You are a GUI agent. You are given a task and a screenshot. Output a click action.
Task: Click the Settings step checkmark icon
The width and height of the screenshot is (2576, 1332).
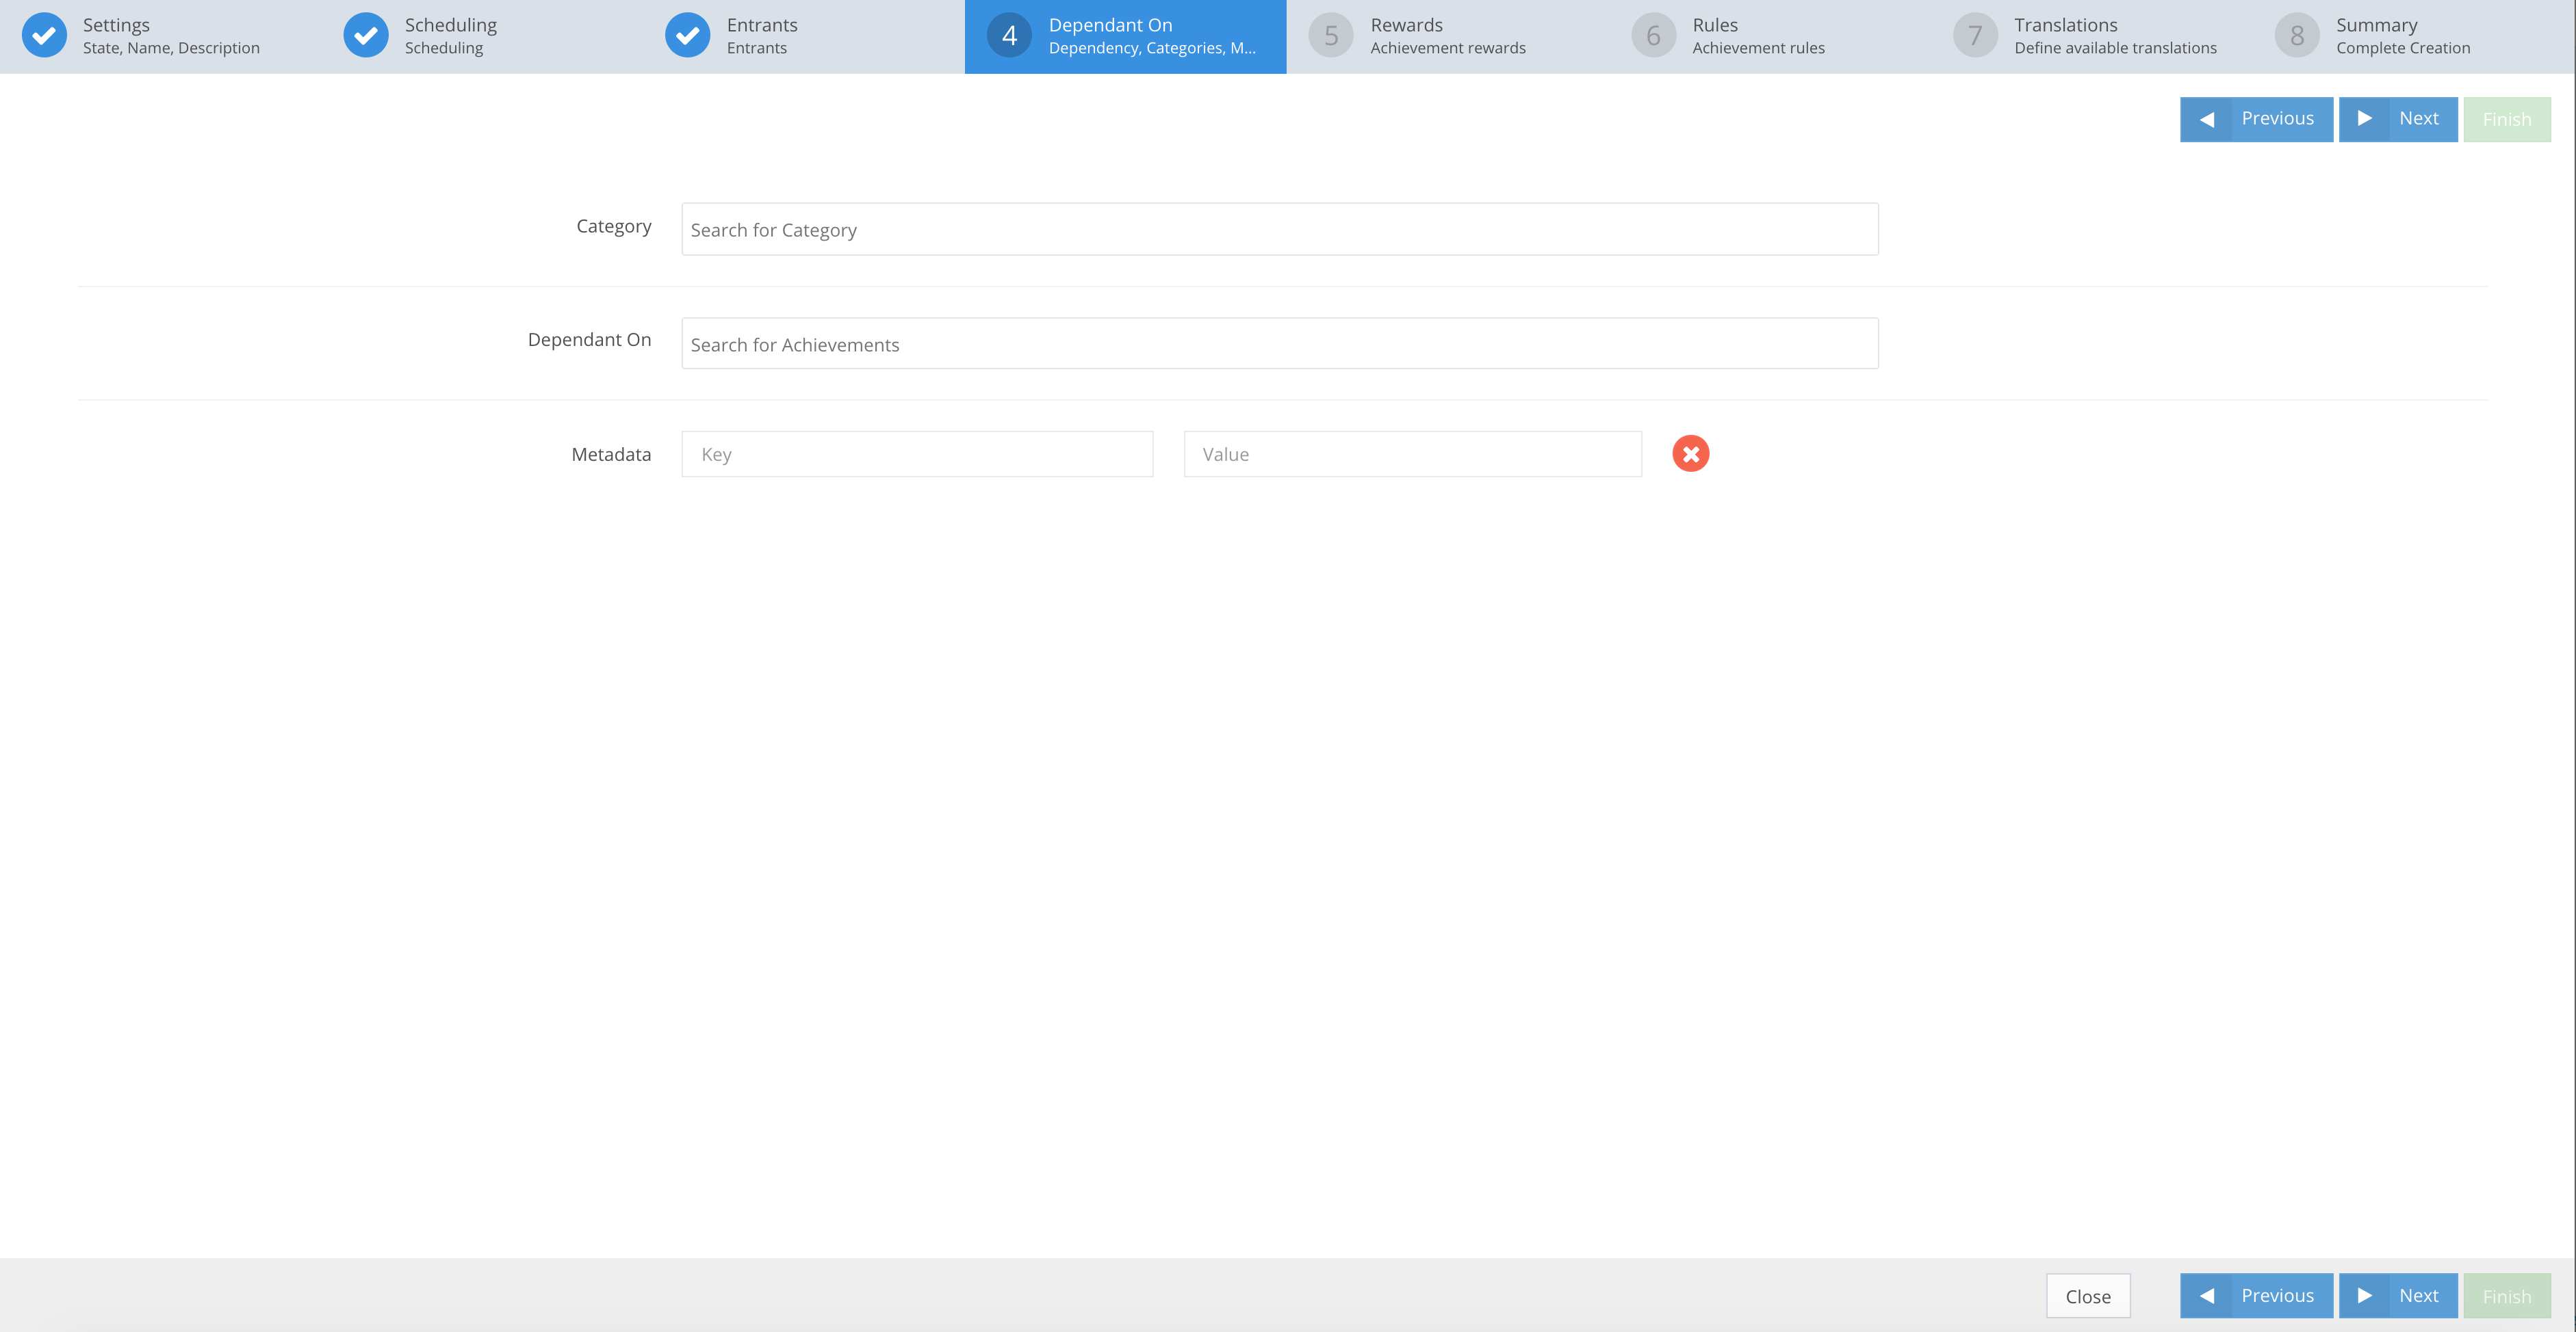(x=44, y=36)
